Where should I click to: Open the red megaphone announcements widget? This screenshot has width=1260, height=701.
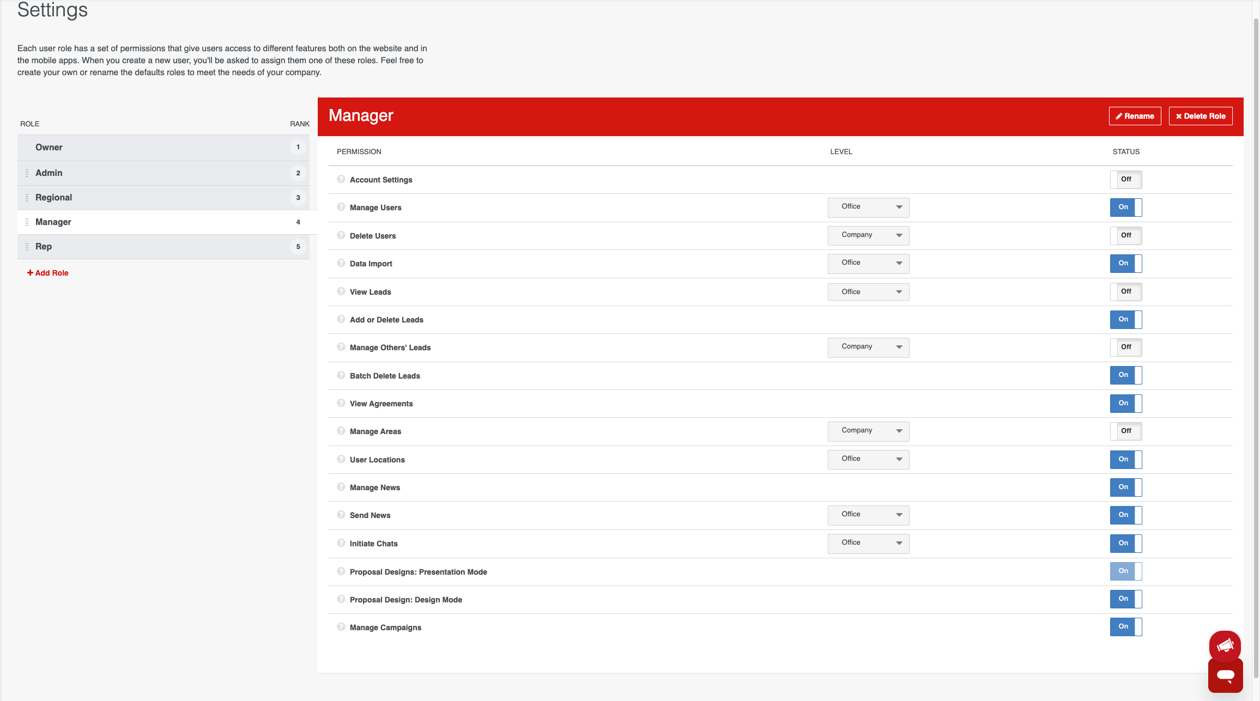(1225, 646)
